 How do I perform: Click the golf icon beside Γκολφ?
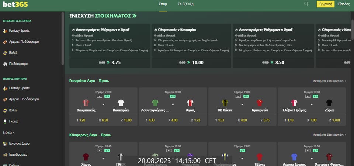[5, 121]
